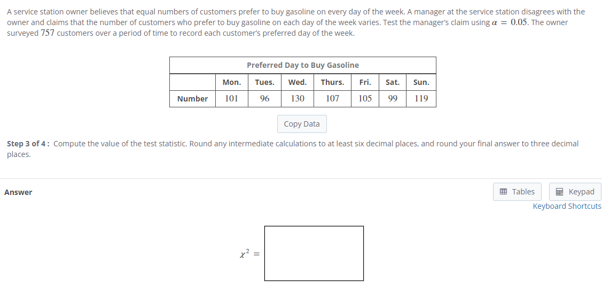Click the Copy Data button

(302, 124)
